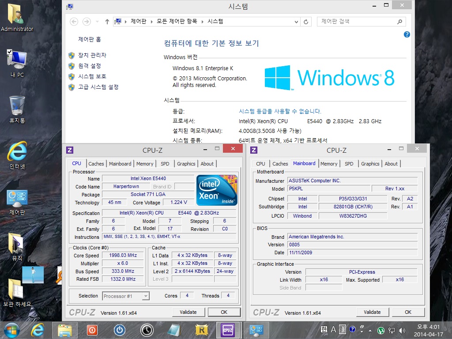The image size is (452, 339).
Task: Open the 내 PC desktop icon
Action: tap(17, 64)
